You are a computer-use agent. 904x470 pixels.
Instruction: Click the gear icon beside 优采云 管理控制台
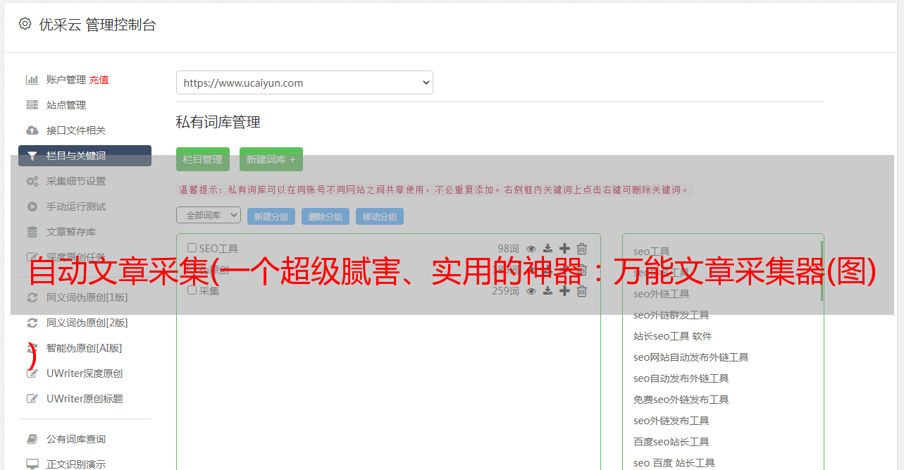point(25,24)
